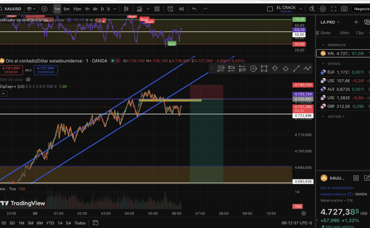
Task: Start bar replay with the rewind icon
Action: pyautogui.click(x=181, y=9)
